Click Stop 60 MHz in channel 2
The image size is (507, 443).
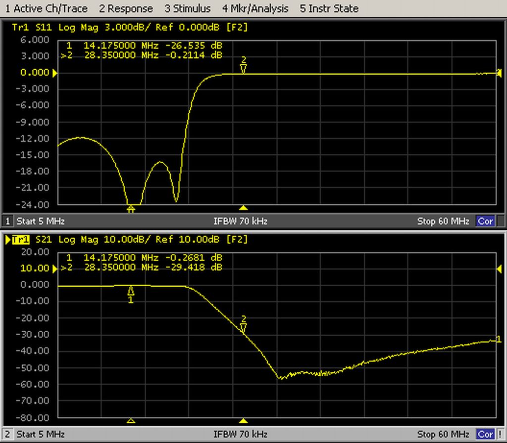click(x=443, y=435)
